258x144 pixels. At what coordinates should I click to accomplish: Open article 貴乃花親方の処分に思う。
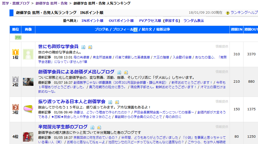pyautogui.click(x=108, y=87)
